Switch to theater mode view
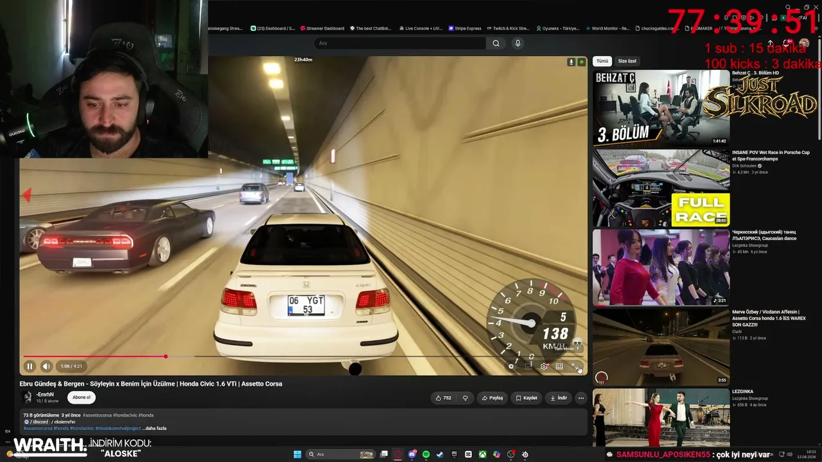 tap(559, 366)
